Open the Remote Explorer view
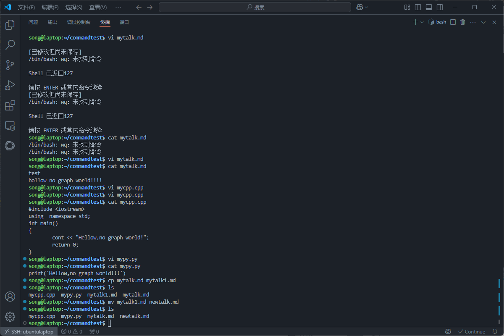 coord(10,126)
